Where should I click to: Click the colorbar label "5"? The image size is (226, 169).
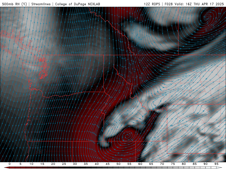coord(20,164)
